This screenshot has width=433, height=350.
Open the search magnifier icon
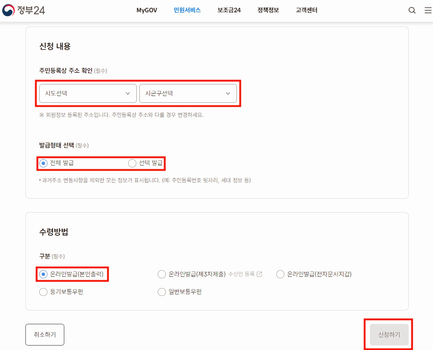point(412,10)
